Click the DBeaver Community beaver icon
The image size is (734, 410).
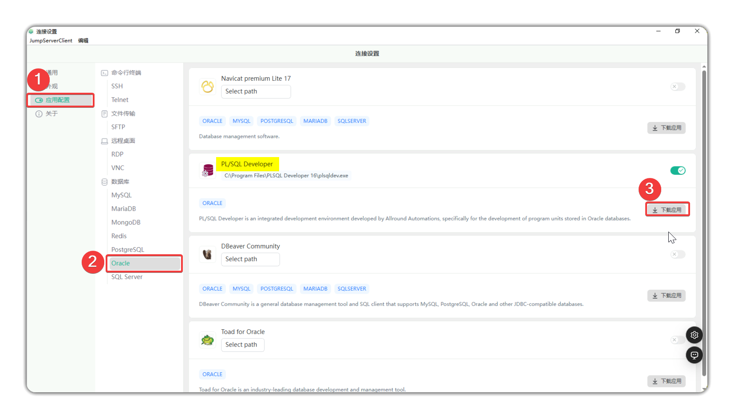point(207,254)
